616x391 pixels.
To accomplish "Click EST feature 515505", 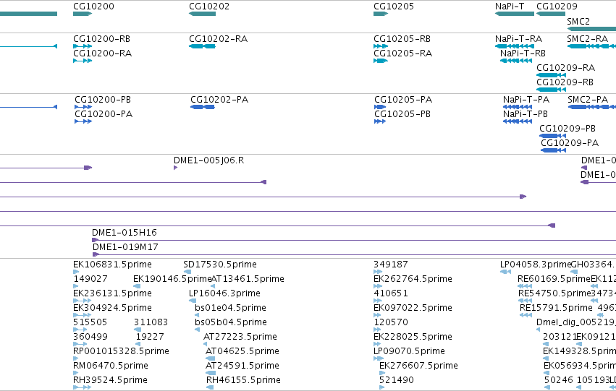I will [80, 330].
